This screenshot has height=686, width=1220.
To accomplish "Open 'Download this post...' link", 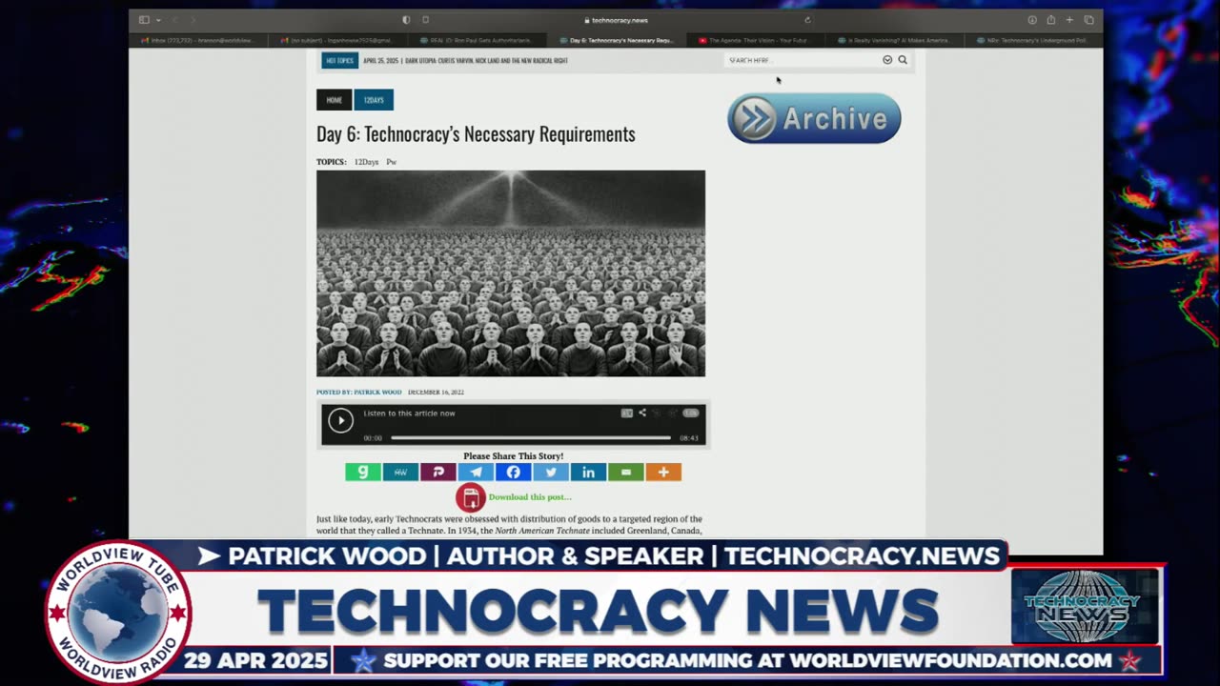I will coord(530,497).
